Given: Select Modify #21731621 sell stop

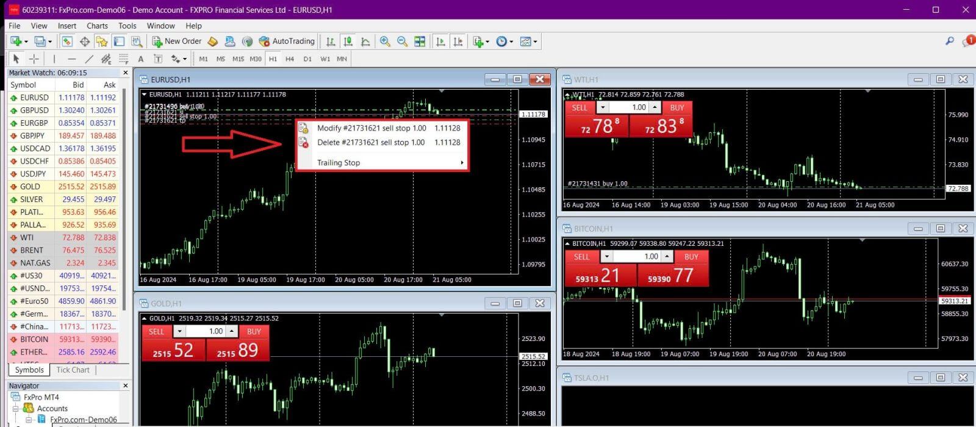Looking at the screenshot, I should click(x=371, y=128).
